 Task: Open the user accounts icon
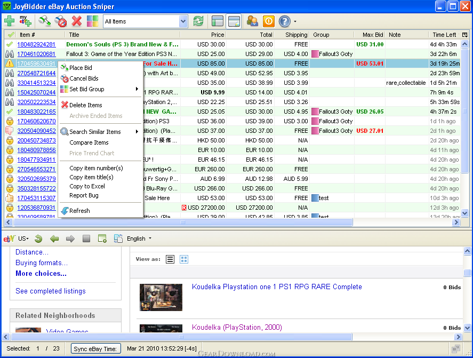point(252,21)
